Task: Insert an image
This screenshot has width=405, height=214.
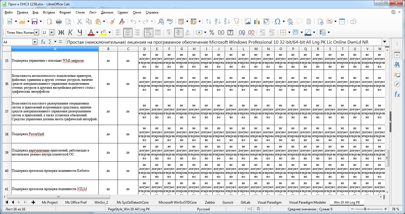Action: [x=248, y=21]
